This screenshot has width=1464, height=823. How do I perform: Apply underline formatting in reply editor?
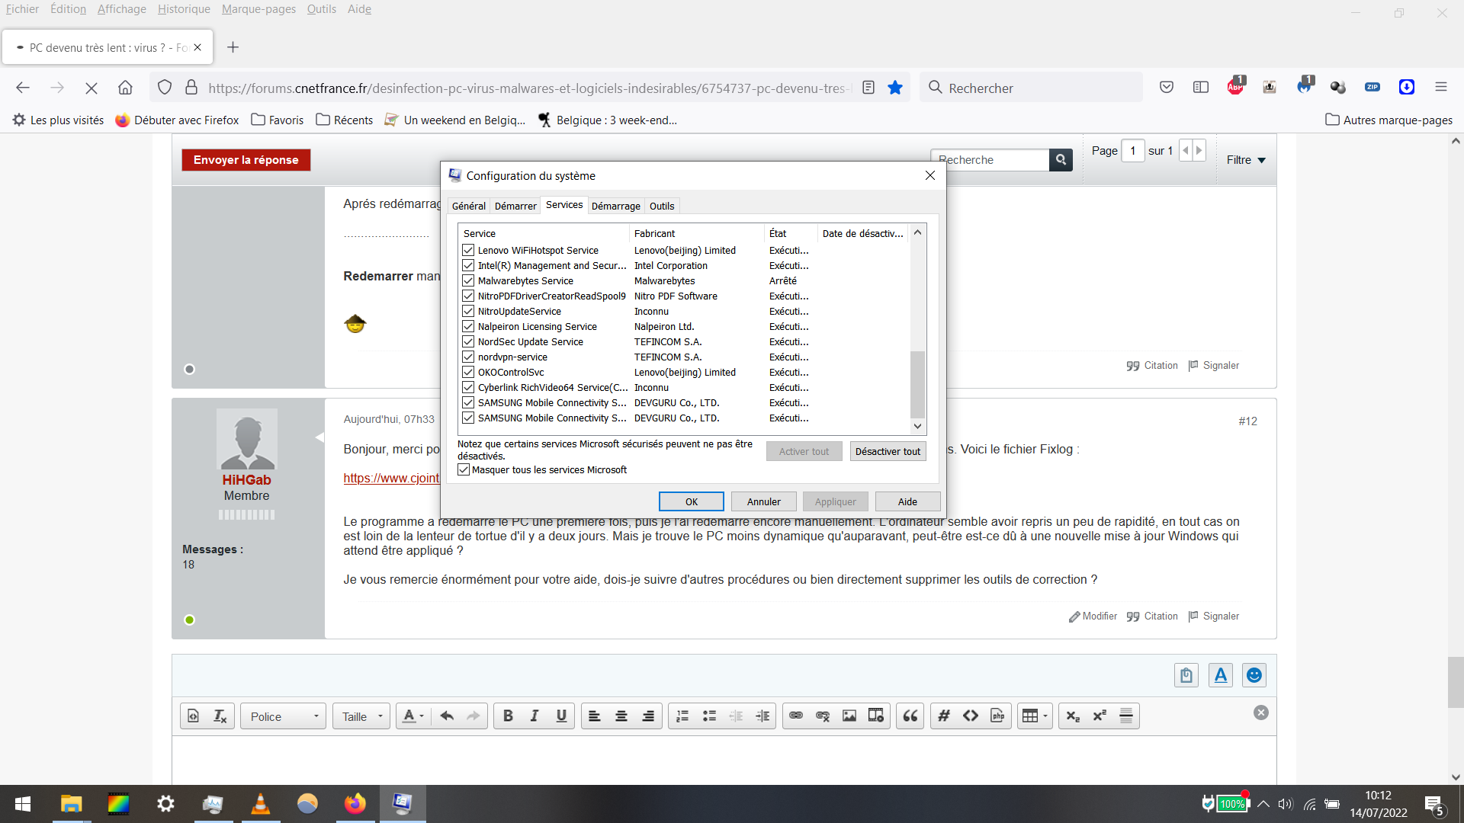561,716
